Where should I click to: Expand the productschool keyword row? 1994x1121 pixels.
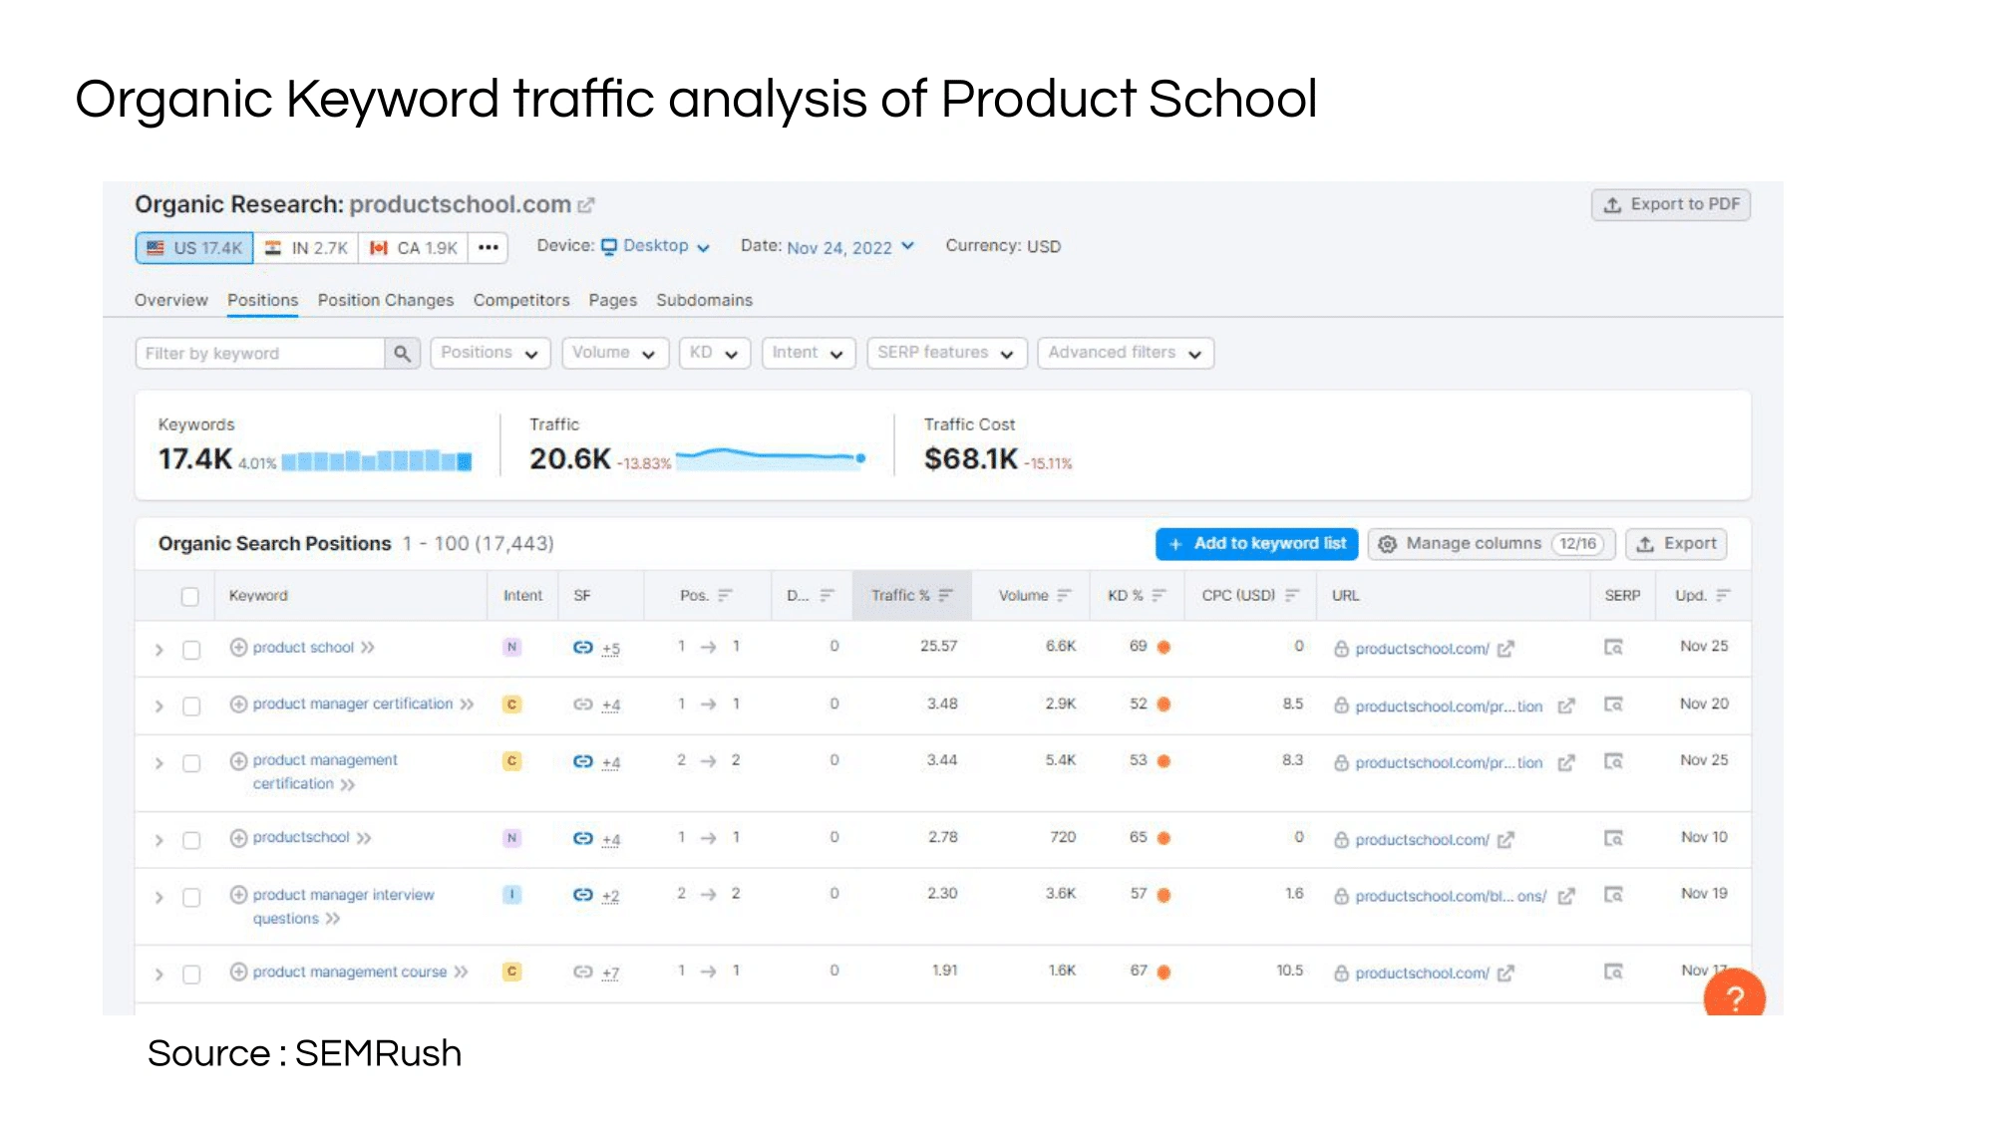[159, 840]
